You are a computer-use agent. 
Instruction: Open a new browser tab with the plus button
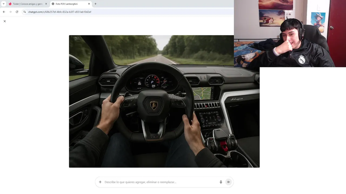(x=95, y=4)
